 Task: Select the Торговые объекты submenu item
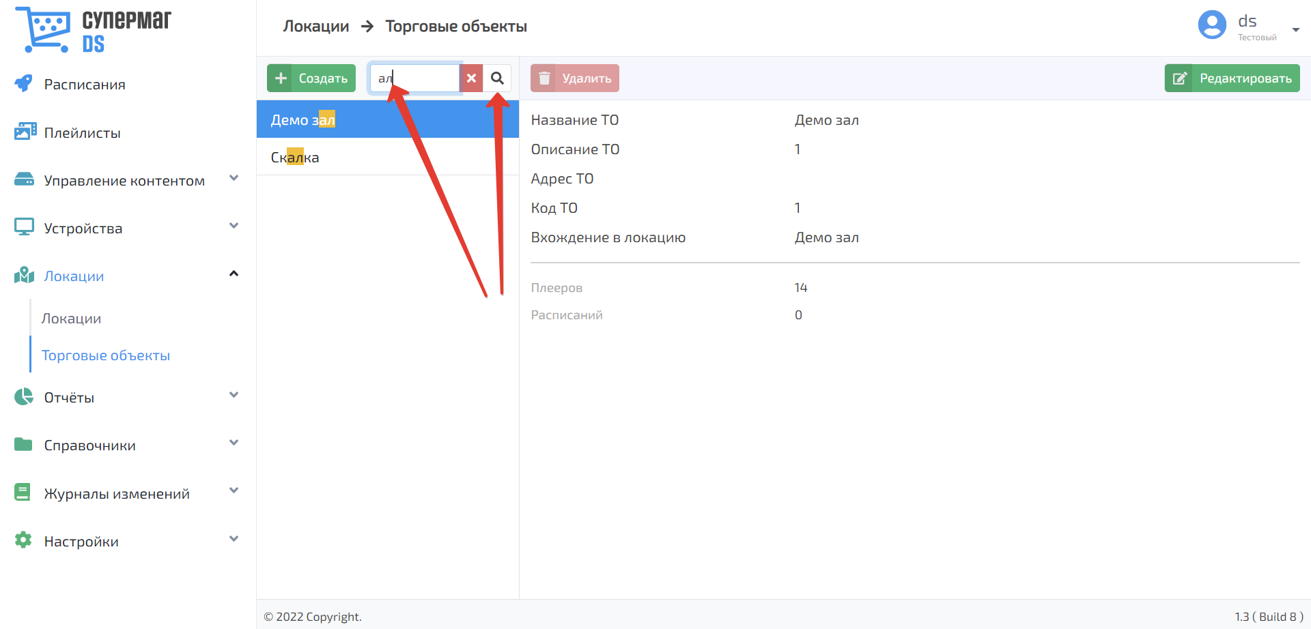point(106,355)
